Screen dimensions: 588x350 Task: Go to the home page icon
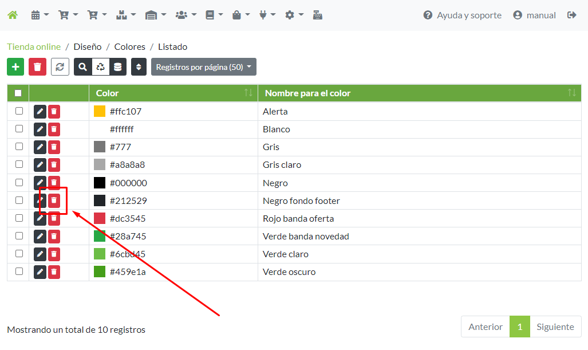pos(12,15)
